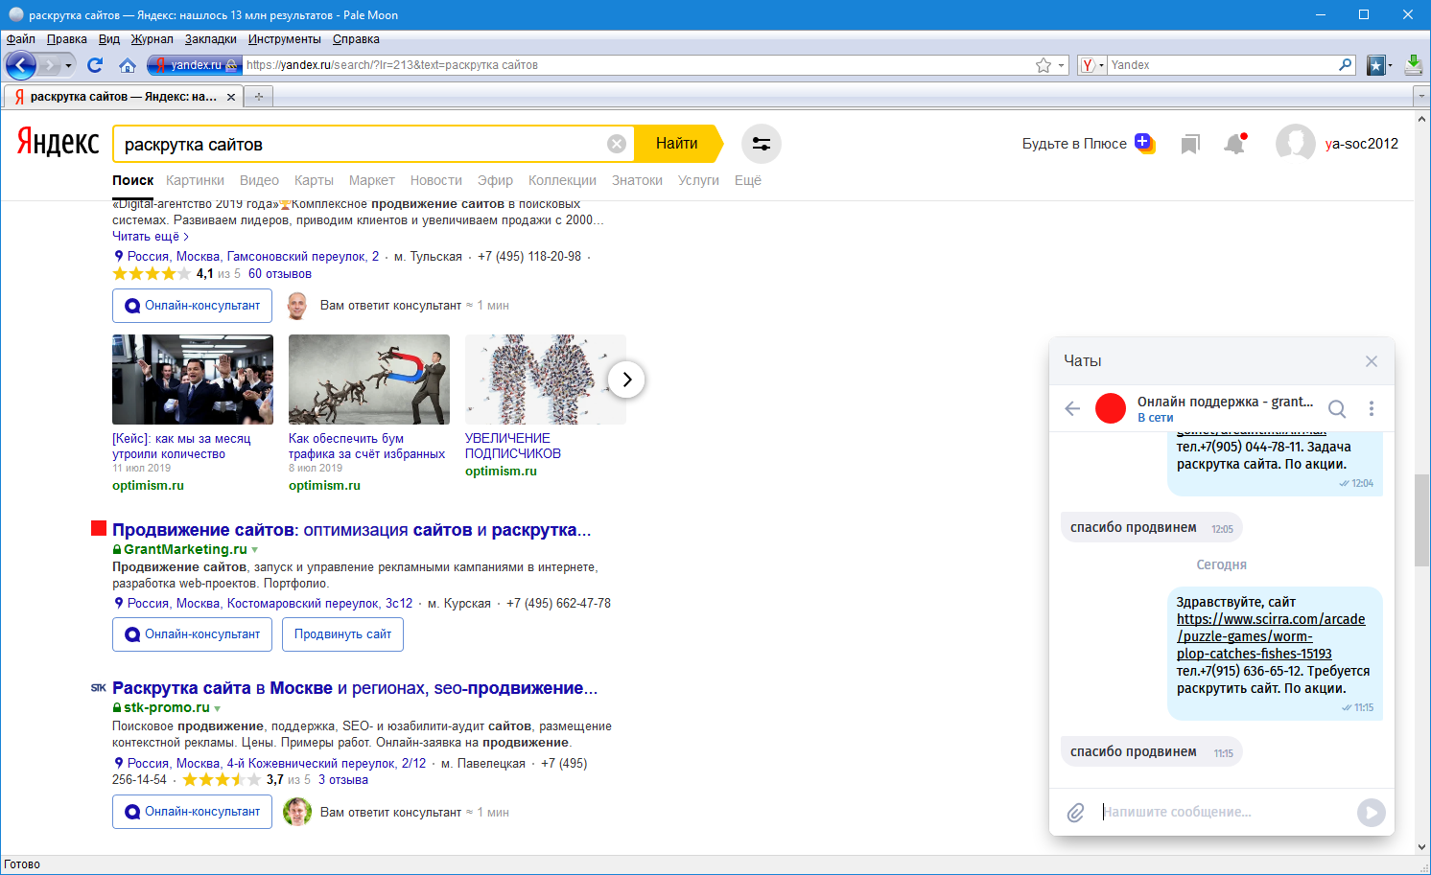Open the downloads green arrow icon
This screenshot has height=875, width=1431.
click(x=1413, y=65)
